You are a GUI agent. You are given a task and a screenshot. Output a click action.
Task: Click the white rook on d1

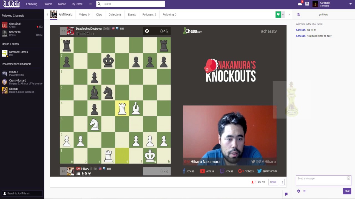[108, 156]
